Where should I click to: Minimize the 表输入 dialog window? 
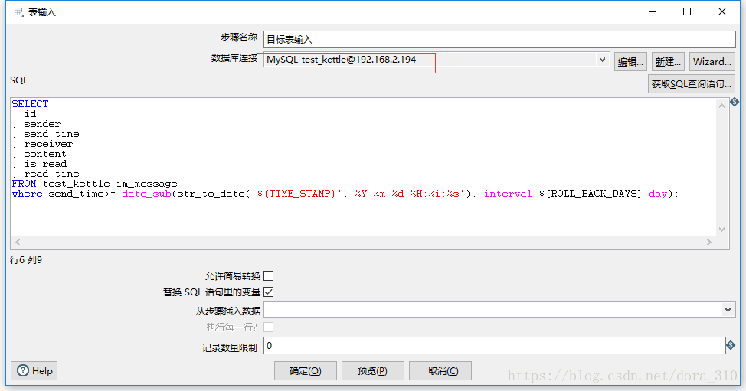[653, 12]
